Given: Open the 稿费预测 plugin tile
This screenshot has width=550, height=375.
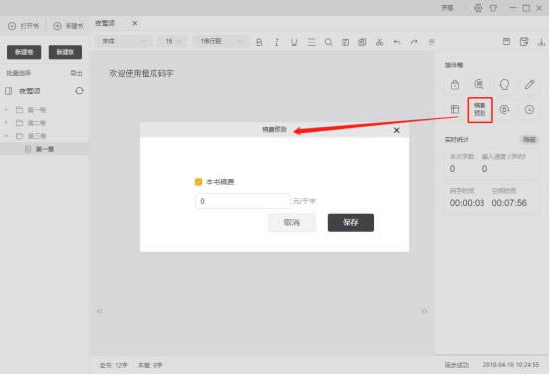Looking at the screenshot, I should [x=480, y=110].
